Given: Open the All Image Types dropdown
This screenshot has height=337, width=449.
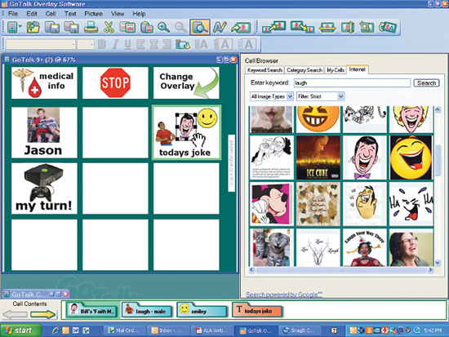Looking at the screenshot, I should tap(271, 96).
